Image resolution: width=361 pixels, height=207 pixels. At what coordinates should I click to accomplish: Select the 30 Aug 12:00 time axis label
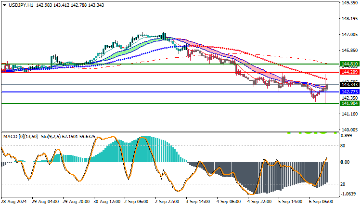(107, 202)
